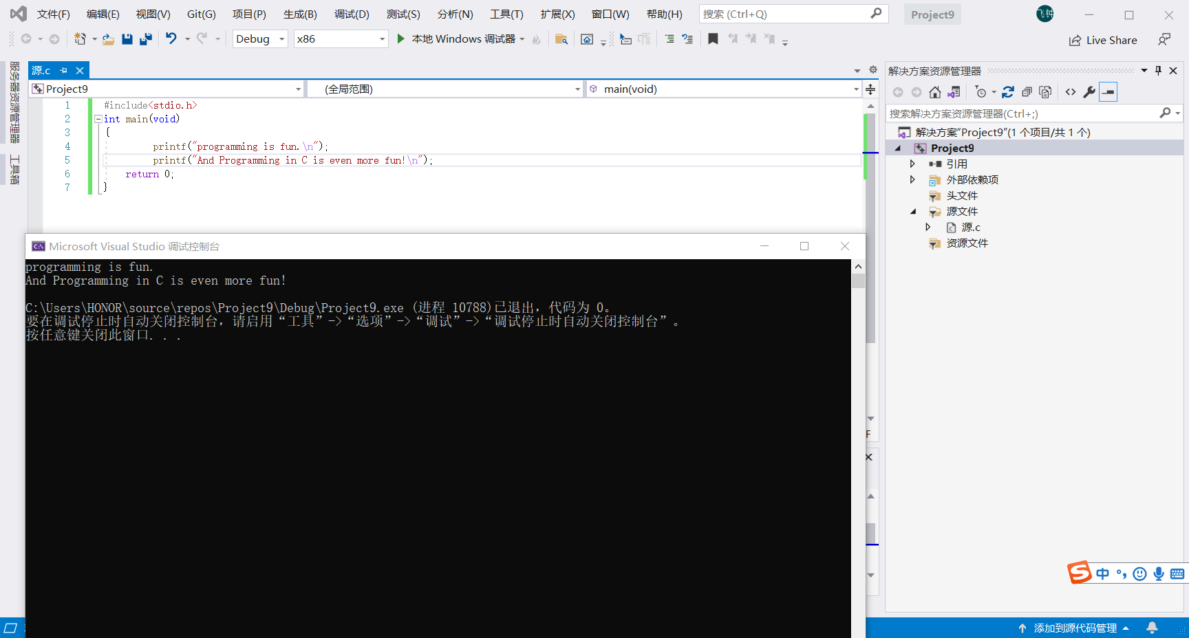Click the decrease indent toolbar icon

tap(670, 39)
